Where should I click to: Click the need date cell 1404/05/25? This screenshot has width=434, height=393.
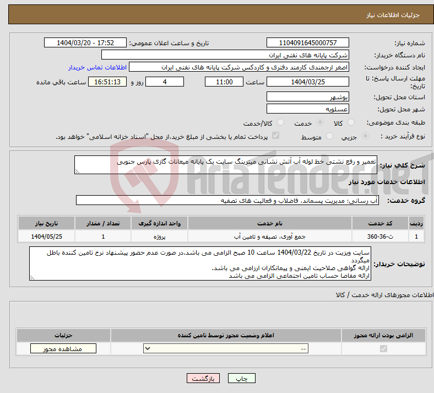coord(46,236)
